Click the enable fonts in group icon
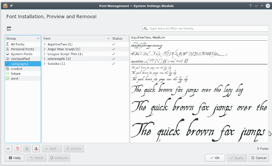 (x=26, y=149)
